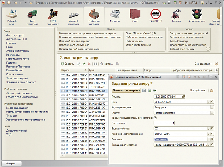
Task: Open the Депо container section
Action: coord(135,16)
